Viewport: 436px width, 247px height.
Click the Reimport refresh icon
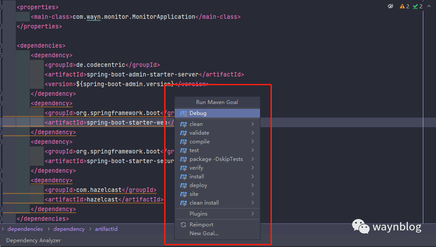point(183,225)
